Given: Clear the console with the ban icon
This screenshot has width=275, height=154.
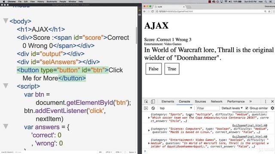Looking at the screenshot, I should [x=153, y=108].
